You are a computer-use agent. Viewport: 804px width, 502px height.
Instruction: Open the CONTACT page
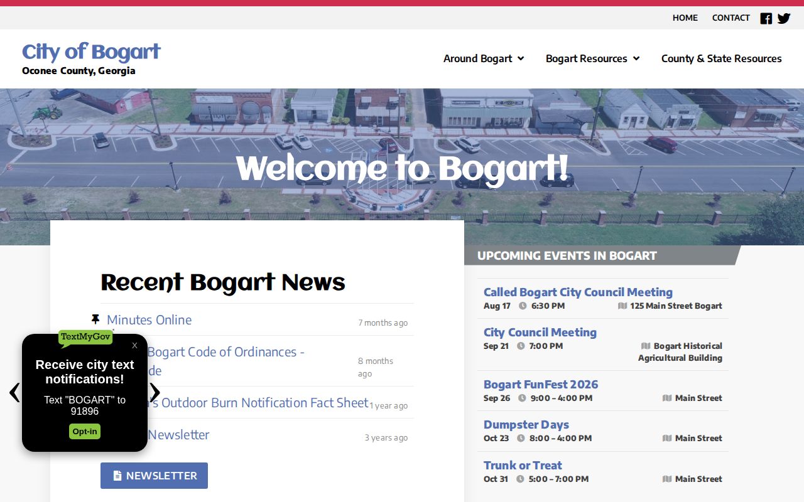click(x=731, y=18)
